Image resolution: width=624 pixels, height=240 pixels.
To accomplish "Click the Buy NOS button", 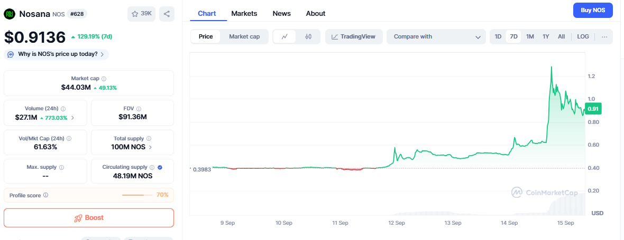I will (x=593, y=11).
